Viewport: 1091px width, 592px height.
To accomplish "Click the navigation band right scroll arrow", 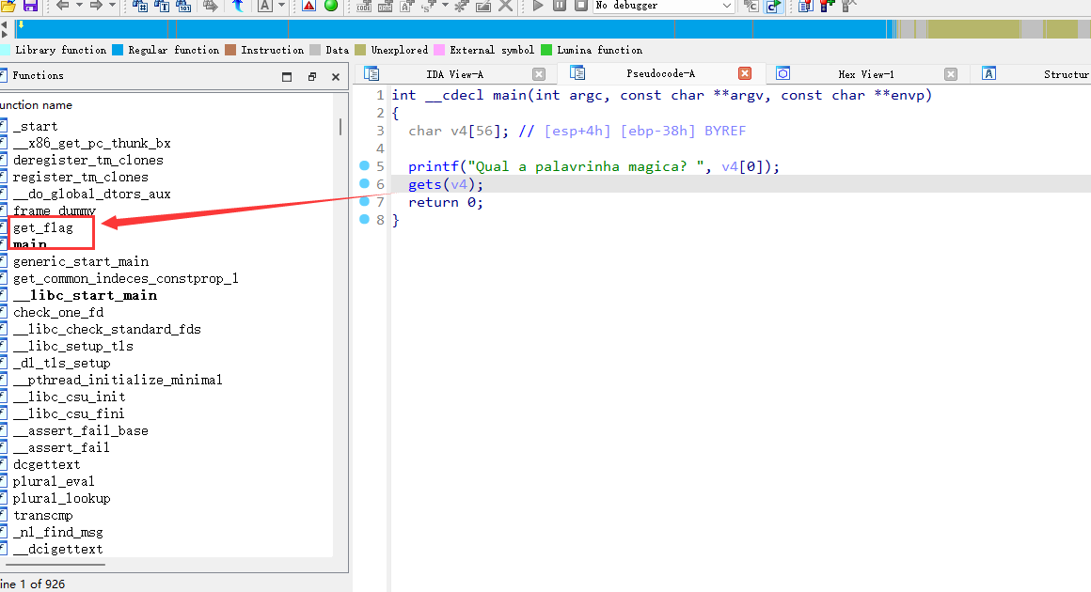I will coord(4,34).
